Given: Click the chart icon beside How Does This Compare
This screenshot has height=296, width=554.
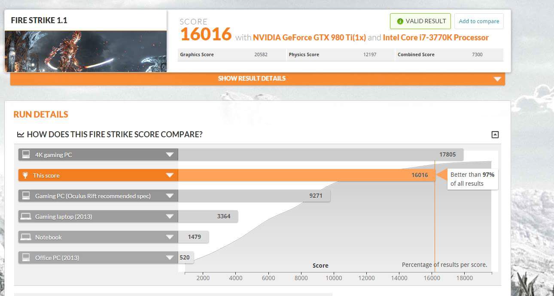Looking at the screenshot, I should point(20,135).
